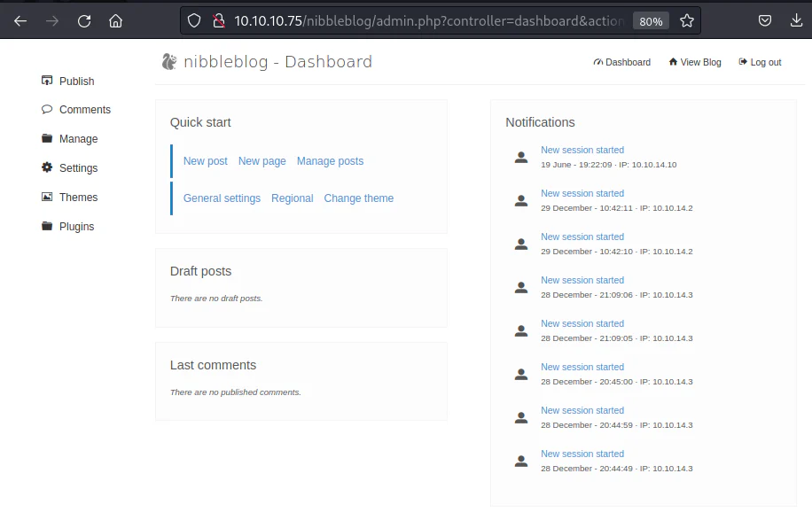Click user icon beside 21:09:05 notification
The image size is (812, 520).
(521, 331)
